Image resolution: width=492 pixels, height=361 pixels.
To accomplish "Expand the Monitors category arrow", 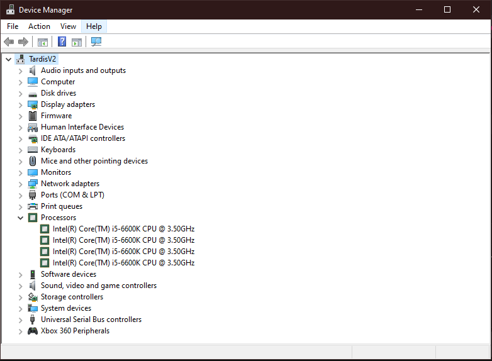I will pos(20,173).
